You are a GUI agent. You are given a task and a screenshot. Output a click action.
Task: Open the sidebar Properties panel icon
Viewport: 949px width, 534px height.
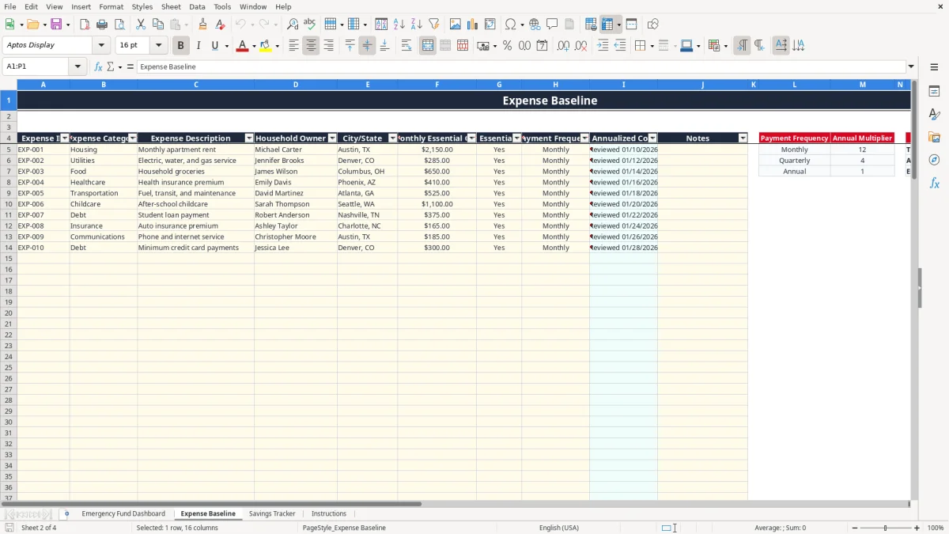934,92
